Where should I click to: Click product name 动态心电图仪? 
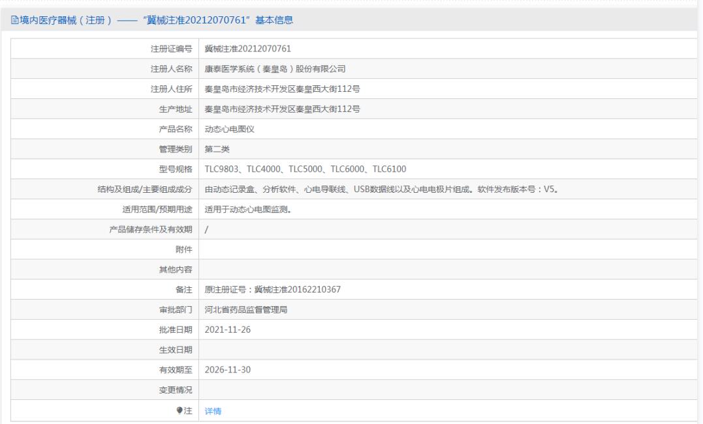230,129
